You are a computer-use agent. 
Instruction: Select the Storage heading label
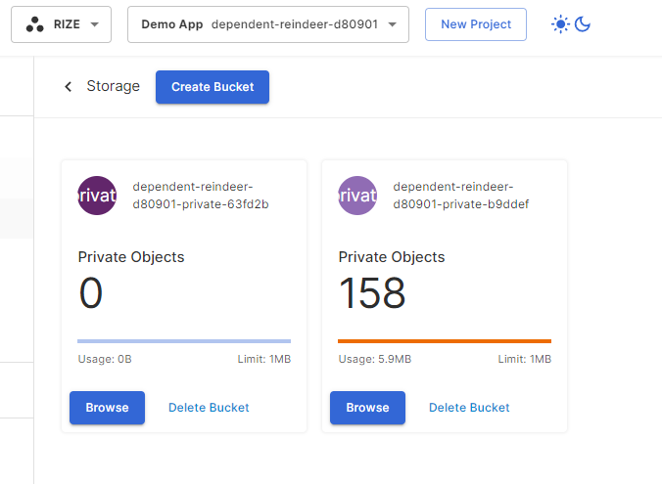click(x=113, y=86)
